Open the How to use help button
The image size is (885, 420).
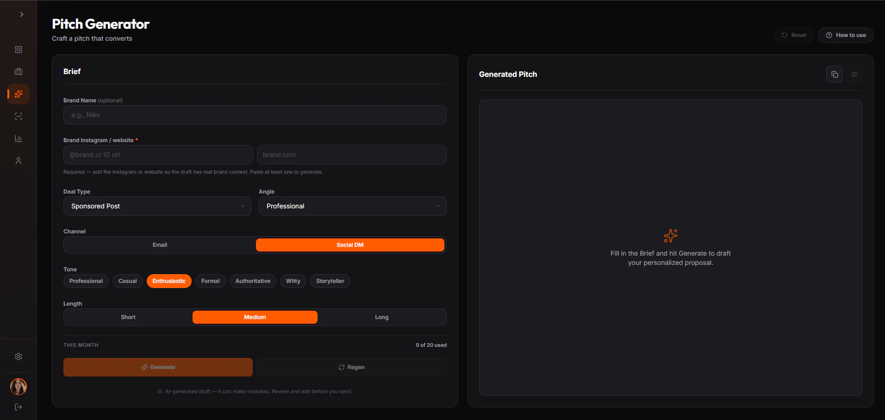[x=846, y=35]
